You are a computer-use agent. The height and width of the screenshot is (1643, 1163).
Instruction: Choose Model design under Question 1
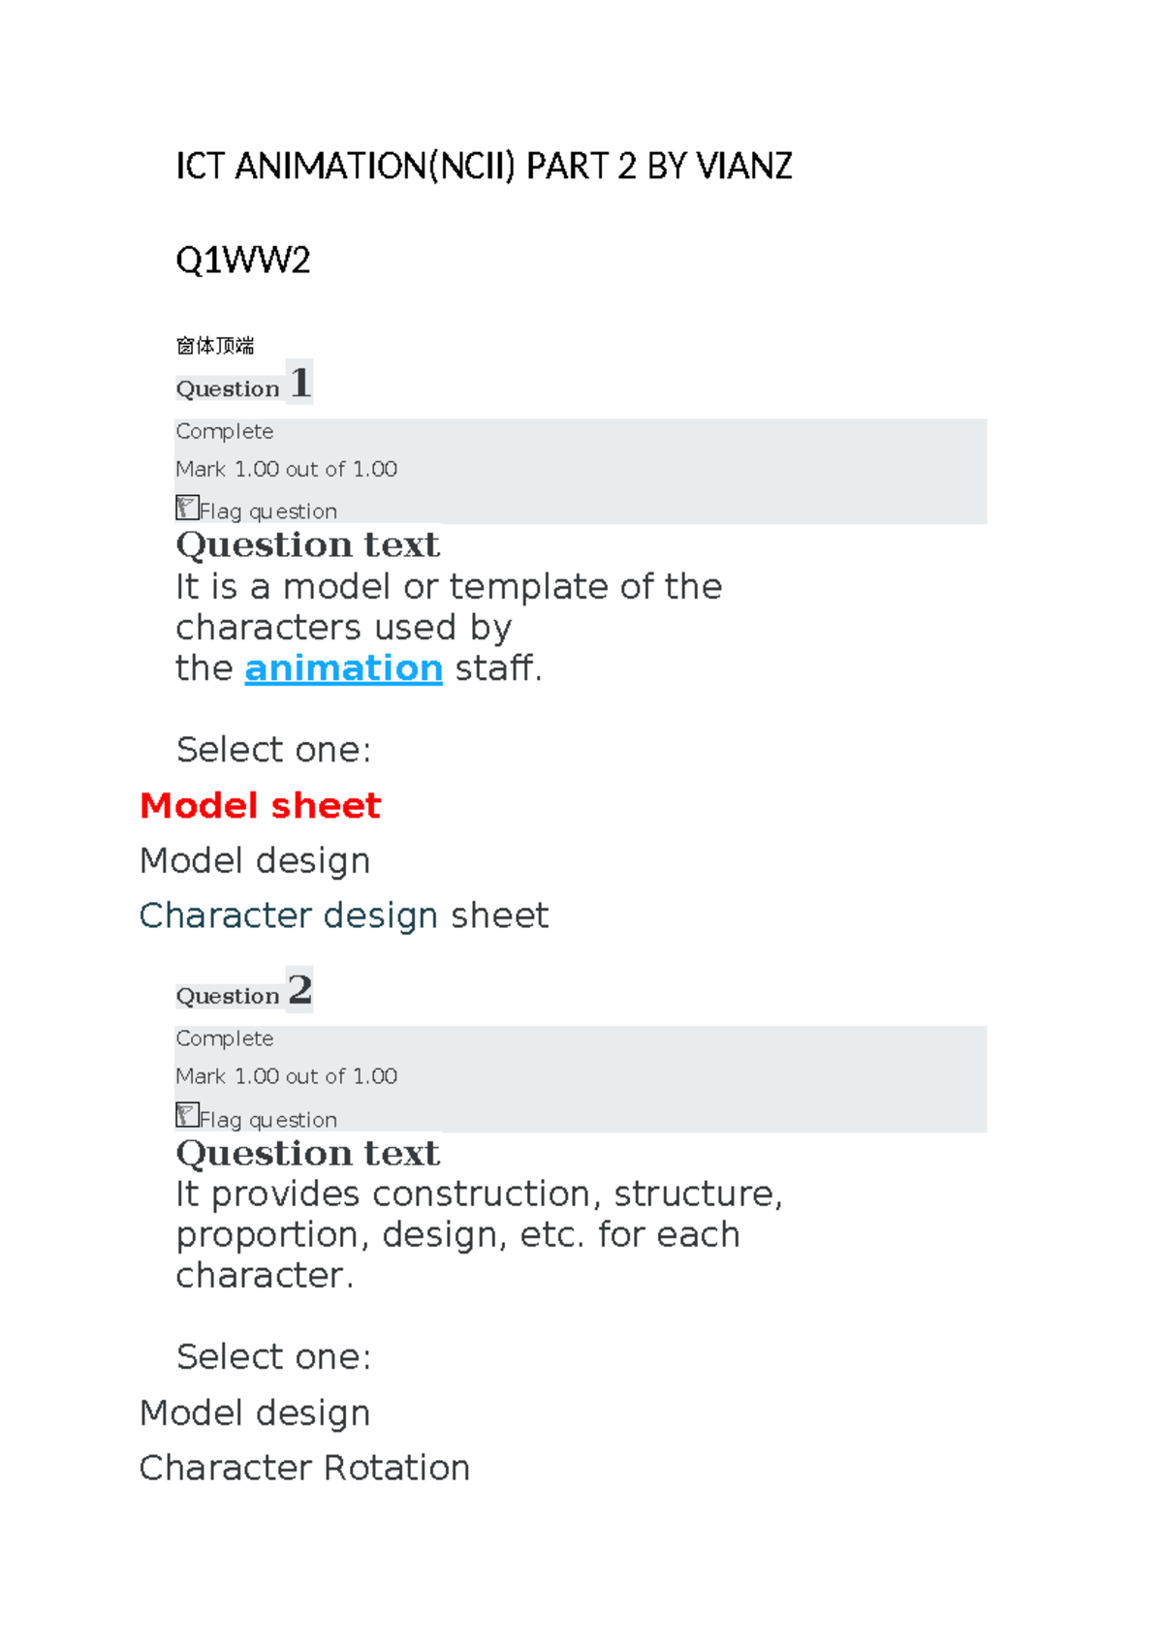(x=255, y=861)
